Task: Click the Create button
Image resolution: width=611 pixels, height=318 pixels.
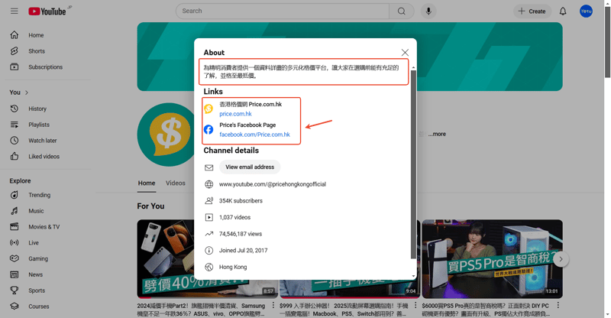Action: (532, 11)
